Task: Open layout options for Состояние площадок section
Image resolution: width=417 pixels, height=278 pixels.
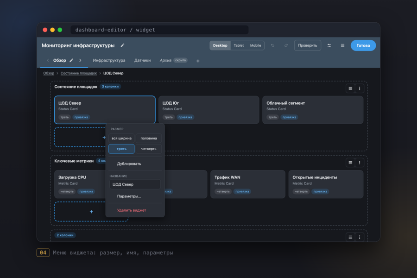Action: point(350,88)
